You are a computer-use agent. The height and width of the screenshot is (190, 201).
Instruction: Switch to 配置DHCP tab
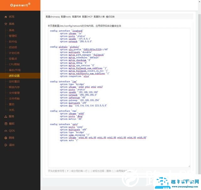87,17
